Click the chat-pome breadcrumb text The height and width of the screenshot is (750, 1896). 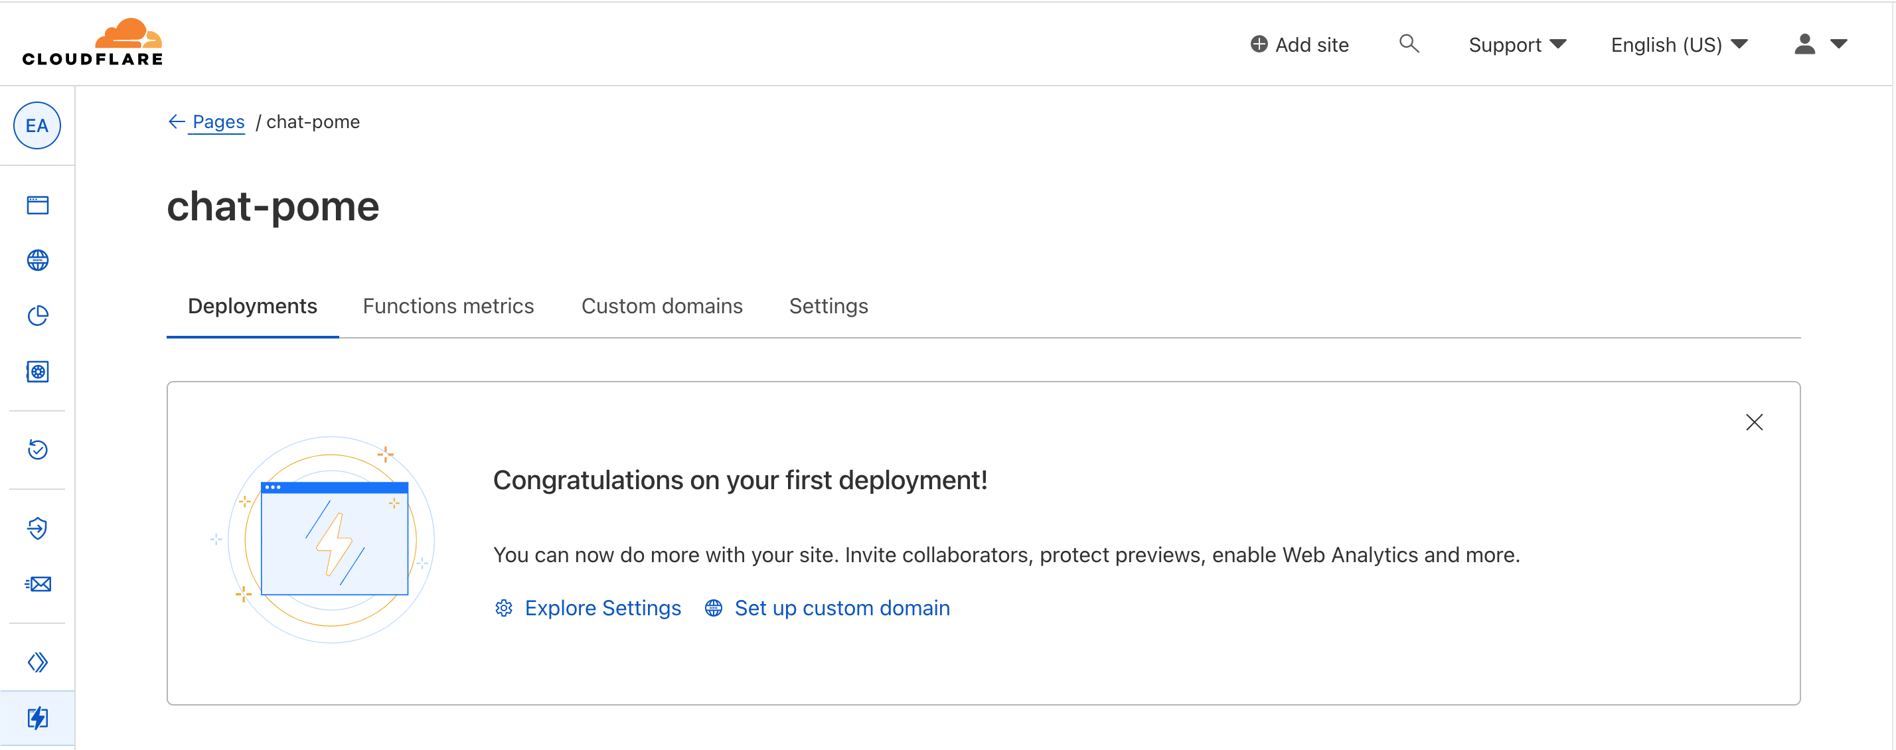(x=313, y=122)
